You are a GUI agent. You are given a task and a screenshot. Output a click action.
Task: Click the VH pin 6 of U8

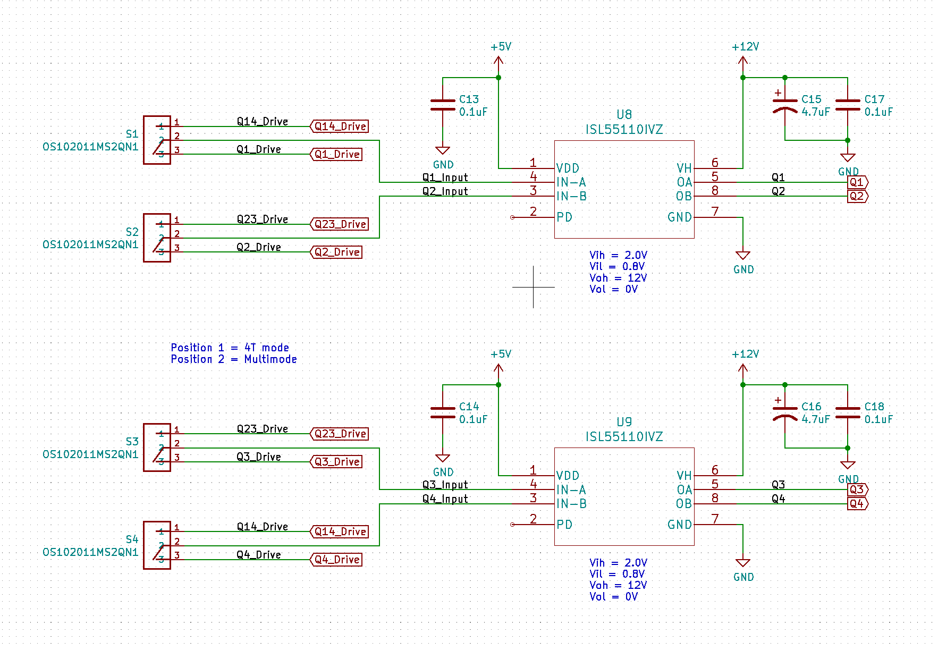715,168
